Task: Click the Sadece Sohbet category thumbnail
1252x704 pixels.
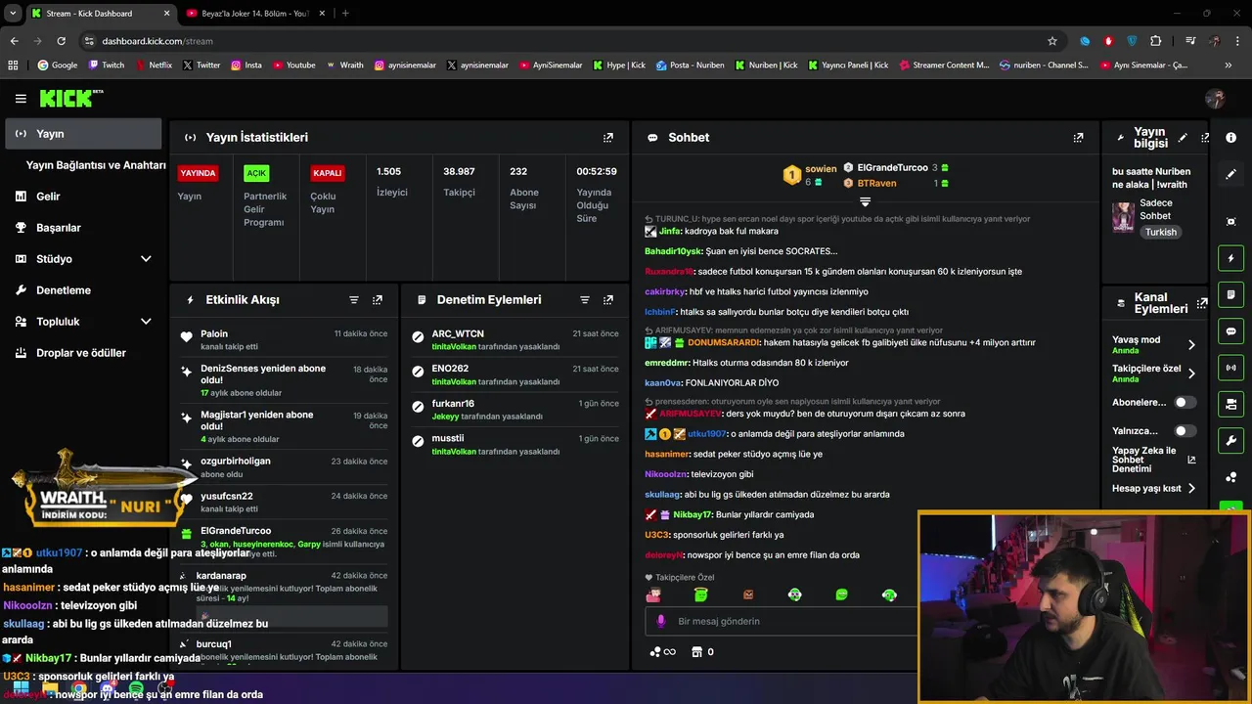Action: click(x=1123, y=216)
